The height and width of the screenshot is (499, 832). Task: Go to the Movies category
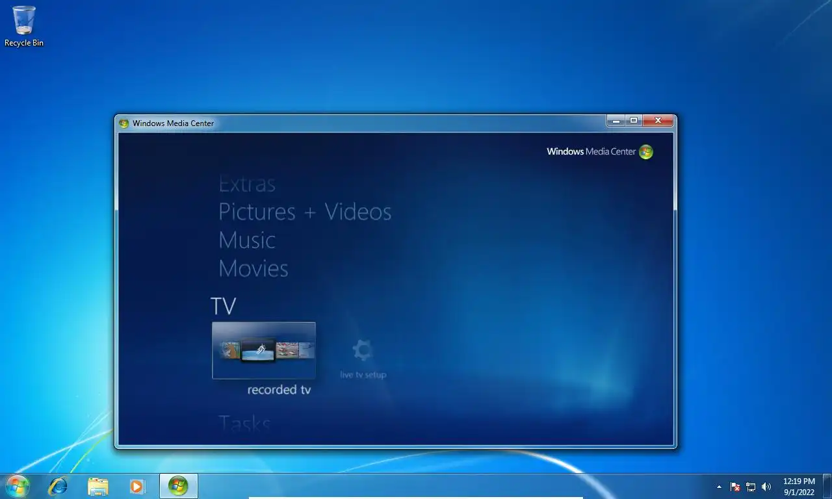tap(253, 268)
